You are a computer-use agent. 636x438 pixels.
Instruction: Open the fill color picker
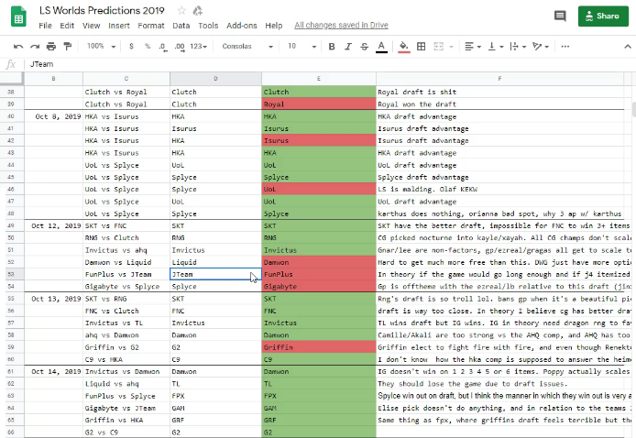403,47
